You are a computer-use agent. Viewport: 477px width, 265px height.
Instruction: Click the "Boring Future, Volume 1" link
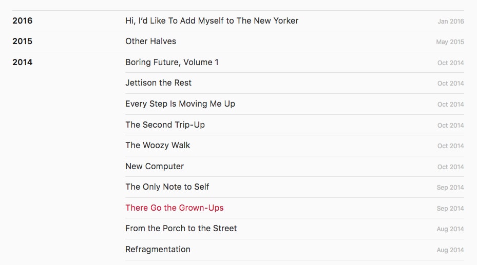point(171,63)
